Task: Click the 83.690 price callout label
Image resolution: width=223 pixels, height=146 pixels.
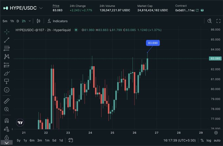Action: click(x=153, y=43)
